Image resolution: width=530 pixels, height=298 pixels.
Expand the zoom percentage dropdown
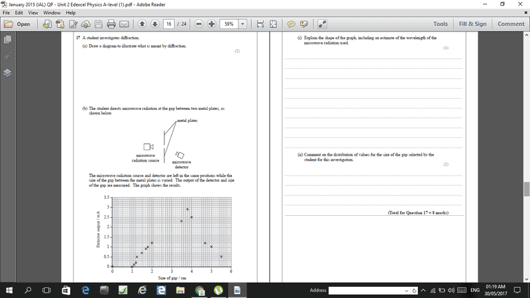(x=242, y=25)
